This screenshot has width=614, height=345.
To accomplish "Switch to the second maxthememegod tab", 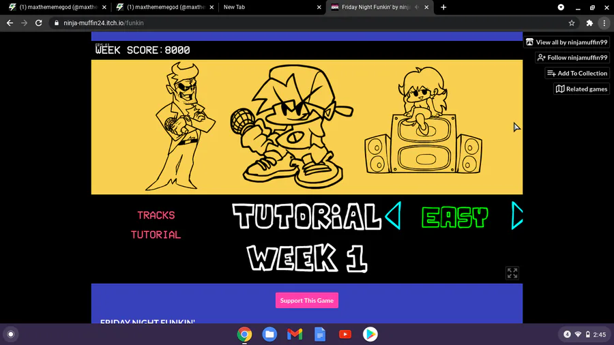I will point(165,7).
